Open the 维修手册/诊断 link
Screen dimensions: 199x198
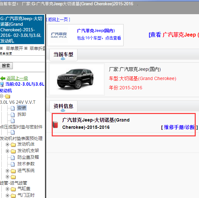click(x=179, y=127)
